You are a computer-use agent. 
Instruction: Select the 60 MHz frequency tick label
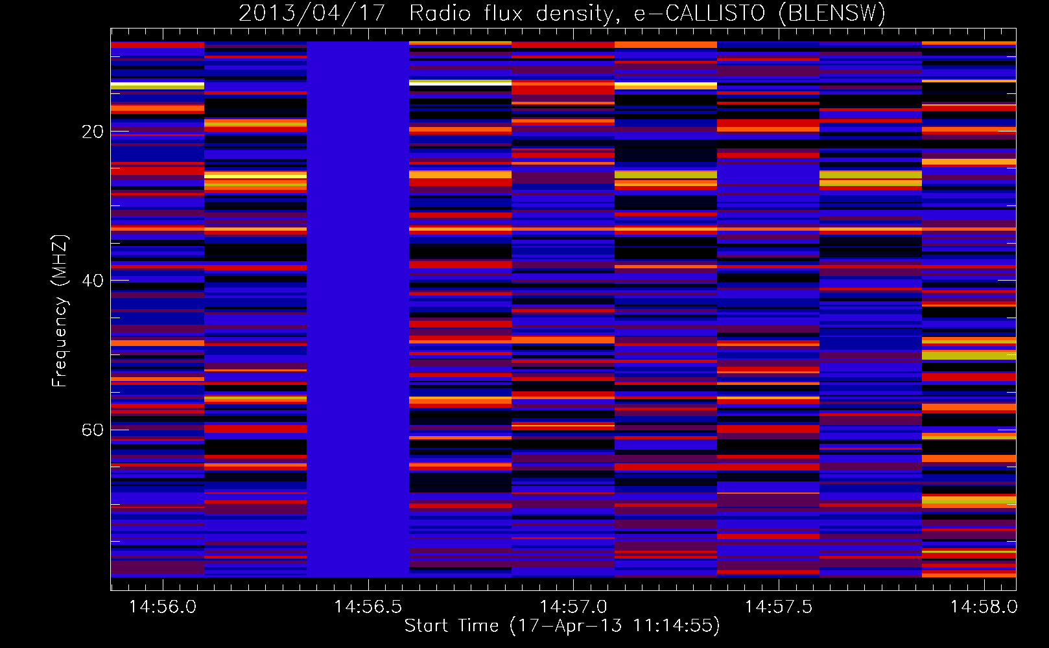93,430
